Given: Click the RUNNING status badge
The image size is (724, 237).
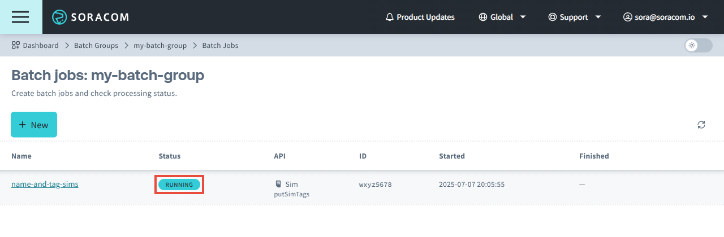Looking at the screenshot, I should pyautogui.click(x=179, y=185).
